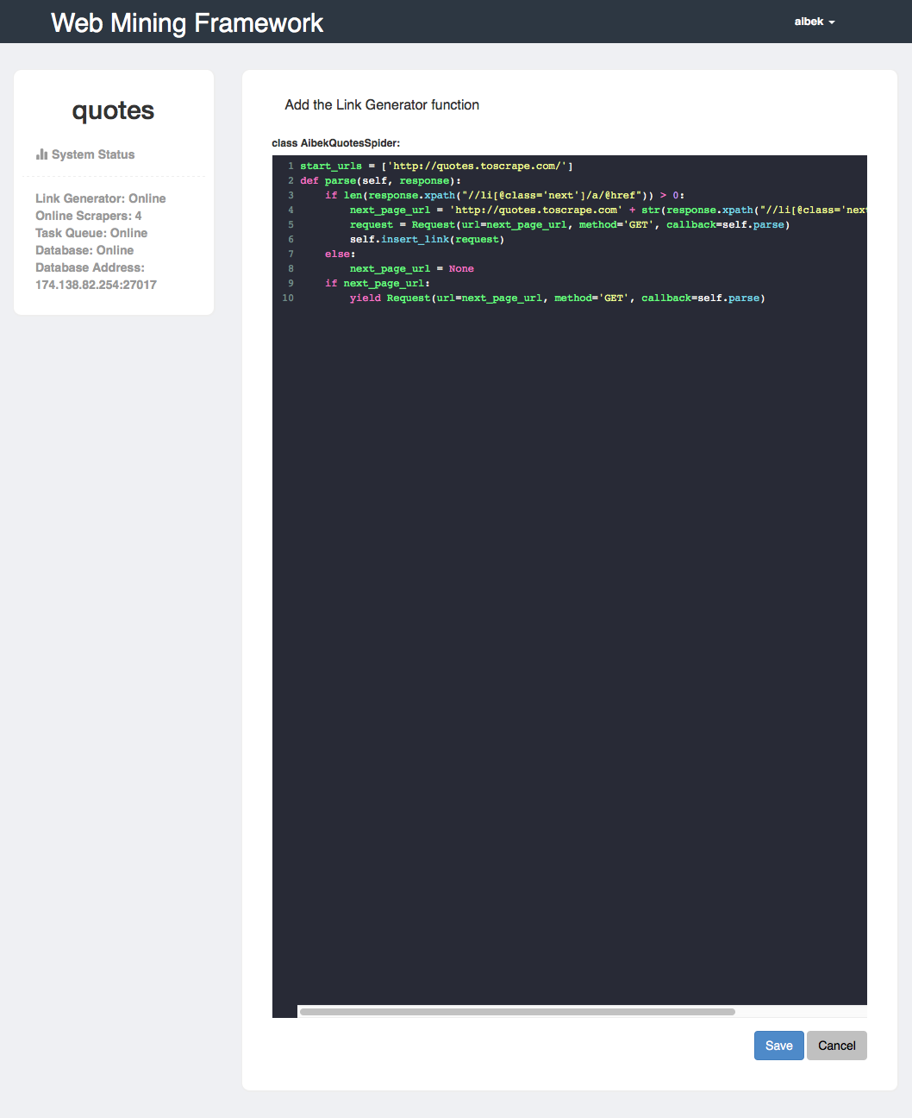Place cursor on the 'def parse(self, response):' line
Screen dimensions: 912x1118
(380, 180)
